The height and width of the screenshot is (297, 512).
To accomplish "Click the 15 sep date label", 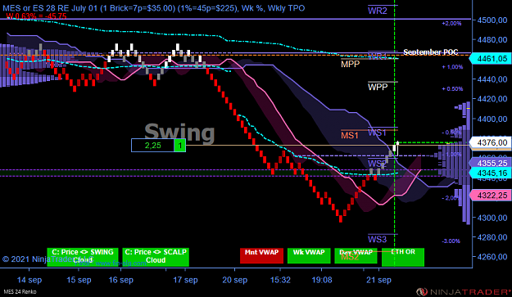I will click(79, 280).
